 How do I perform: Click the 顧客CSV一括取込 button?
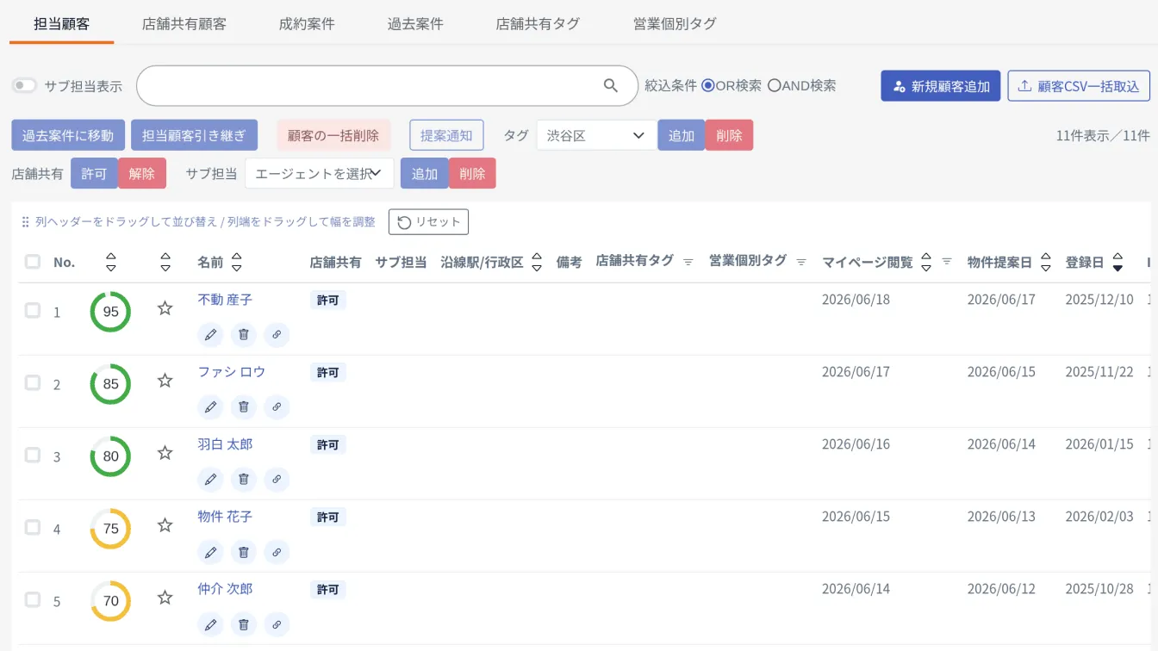coord(1079,86)
